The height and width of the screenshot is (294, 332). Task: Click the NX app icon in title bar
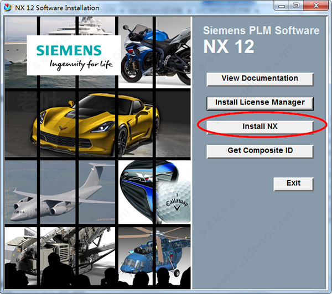[8, 8]
